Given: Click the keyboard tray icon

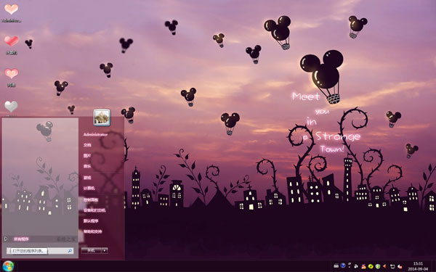Looking at the screenshot, I should [336, 266].
